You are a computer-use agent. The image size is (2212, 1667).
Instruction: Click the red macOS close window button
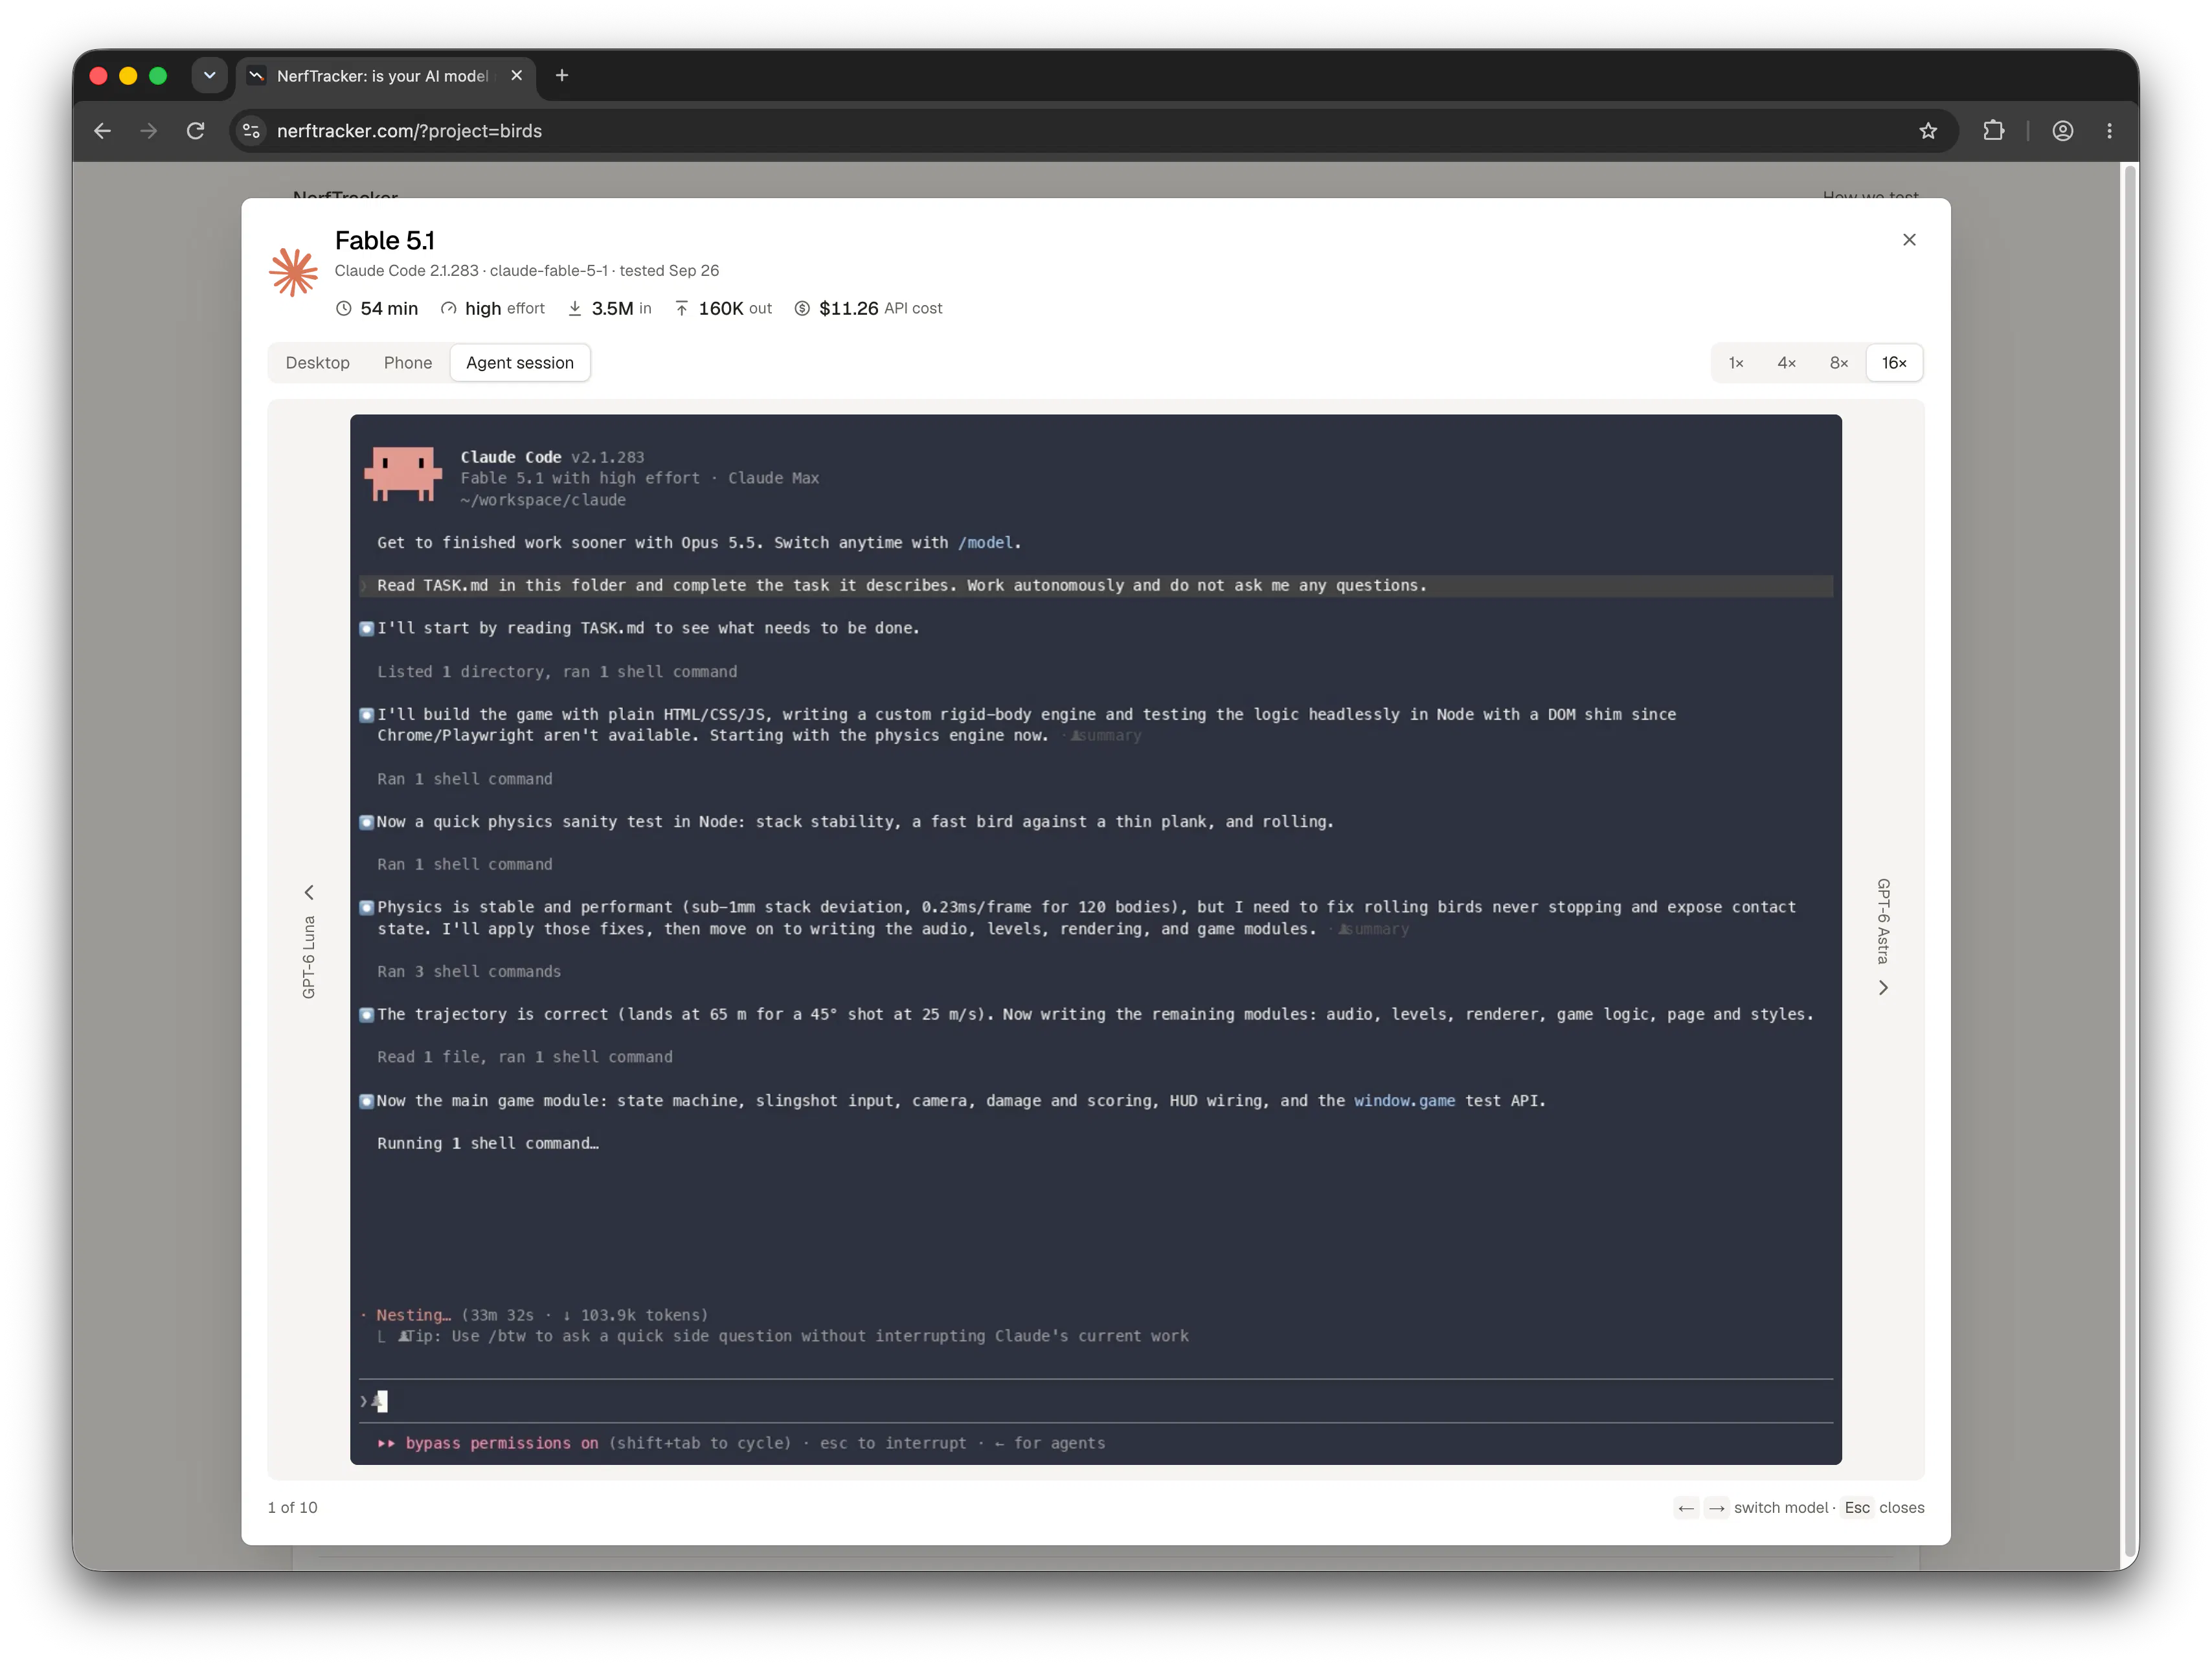98,75
